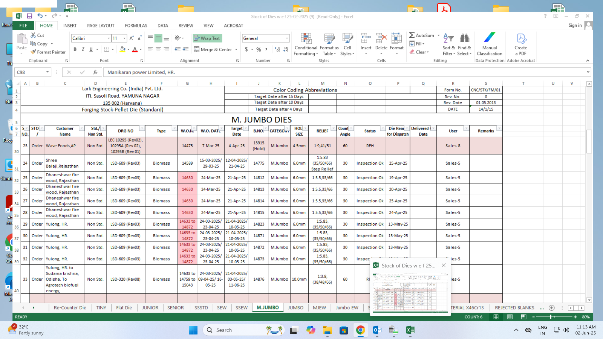This screenshot has width=603, height=339.
Task: Click the AutoSum sigma icon
Action: 412,35
